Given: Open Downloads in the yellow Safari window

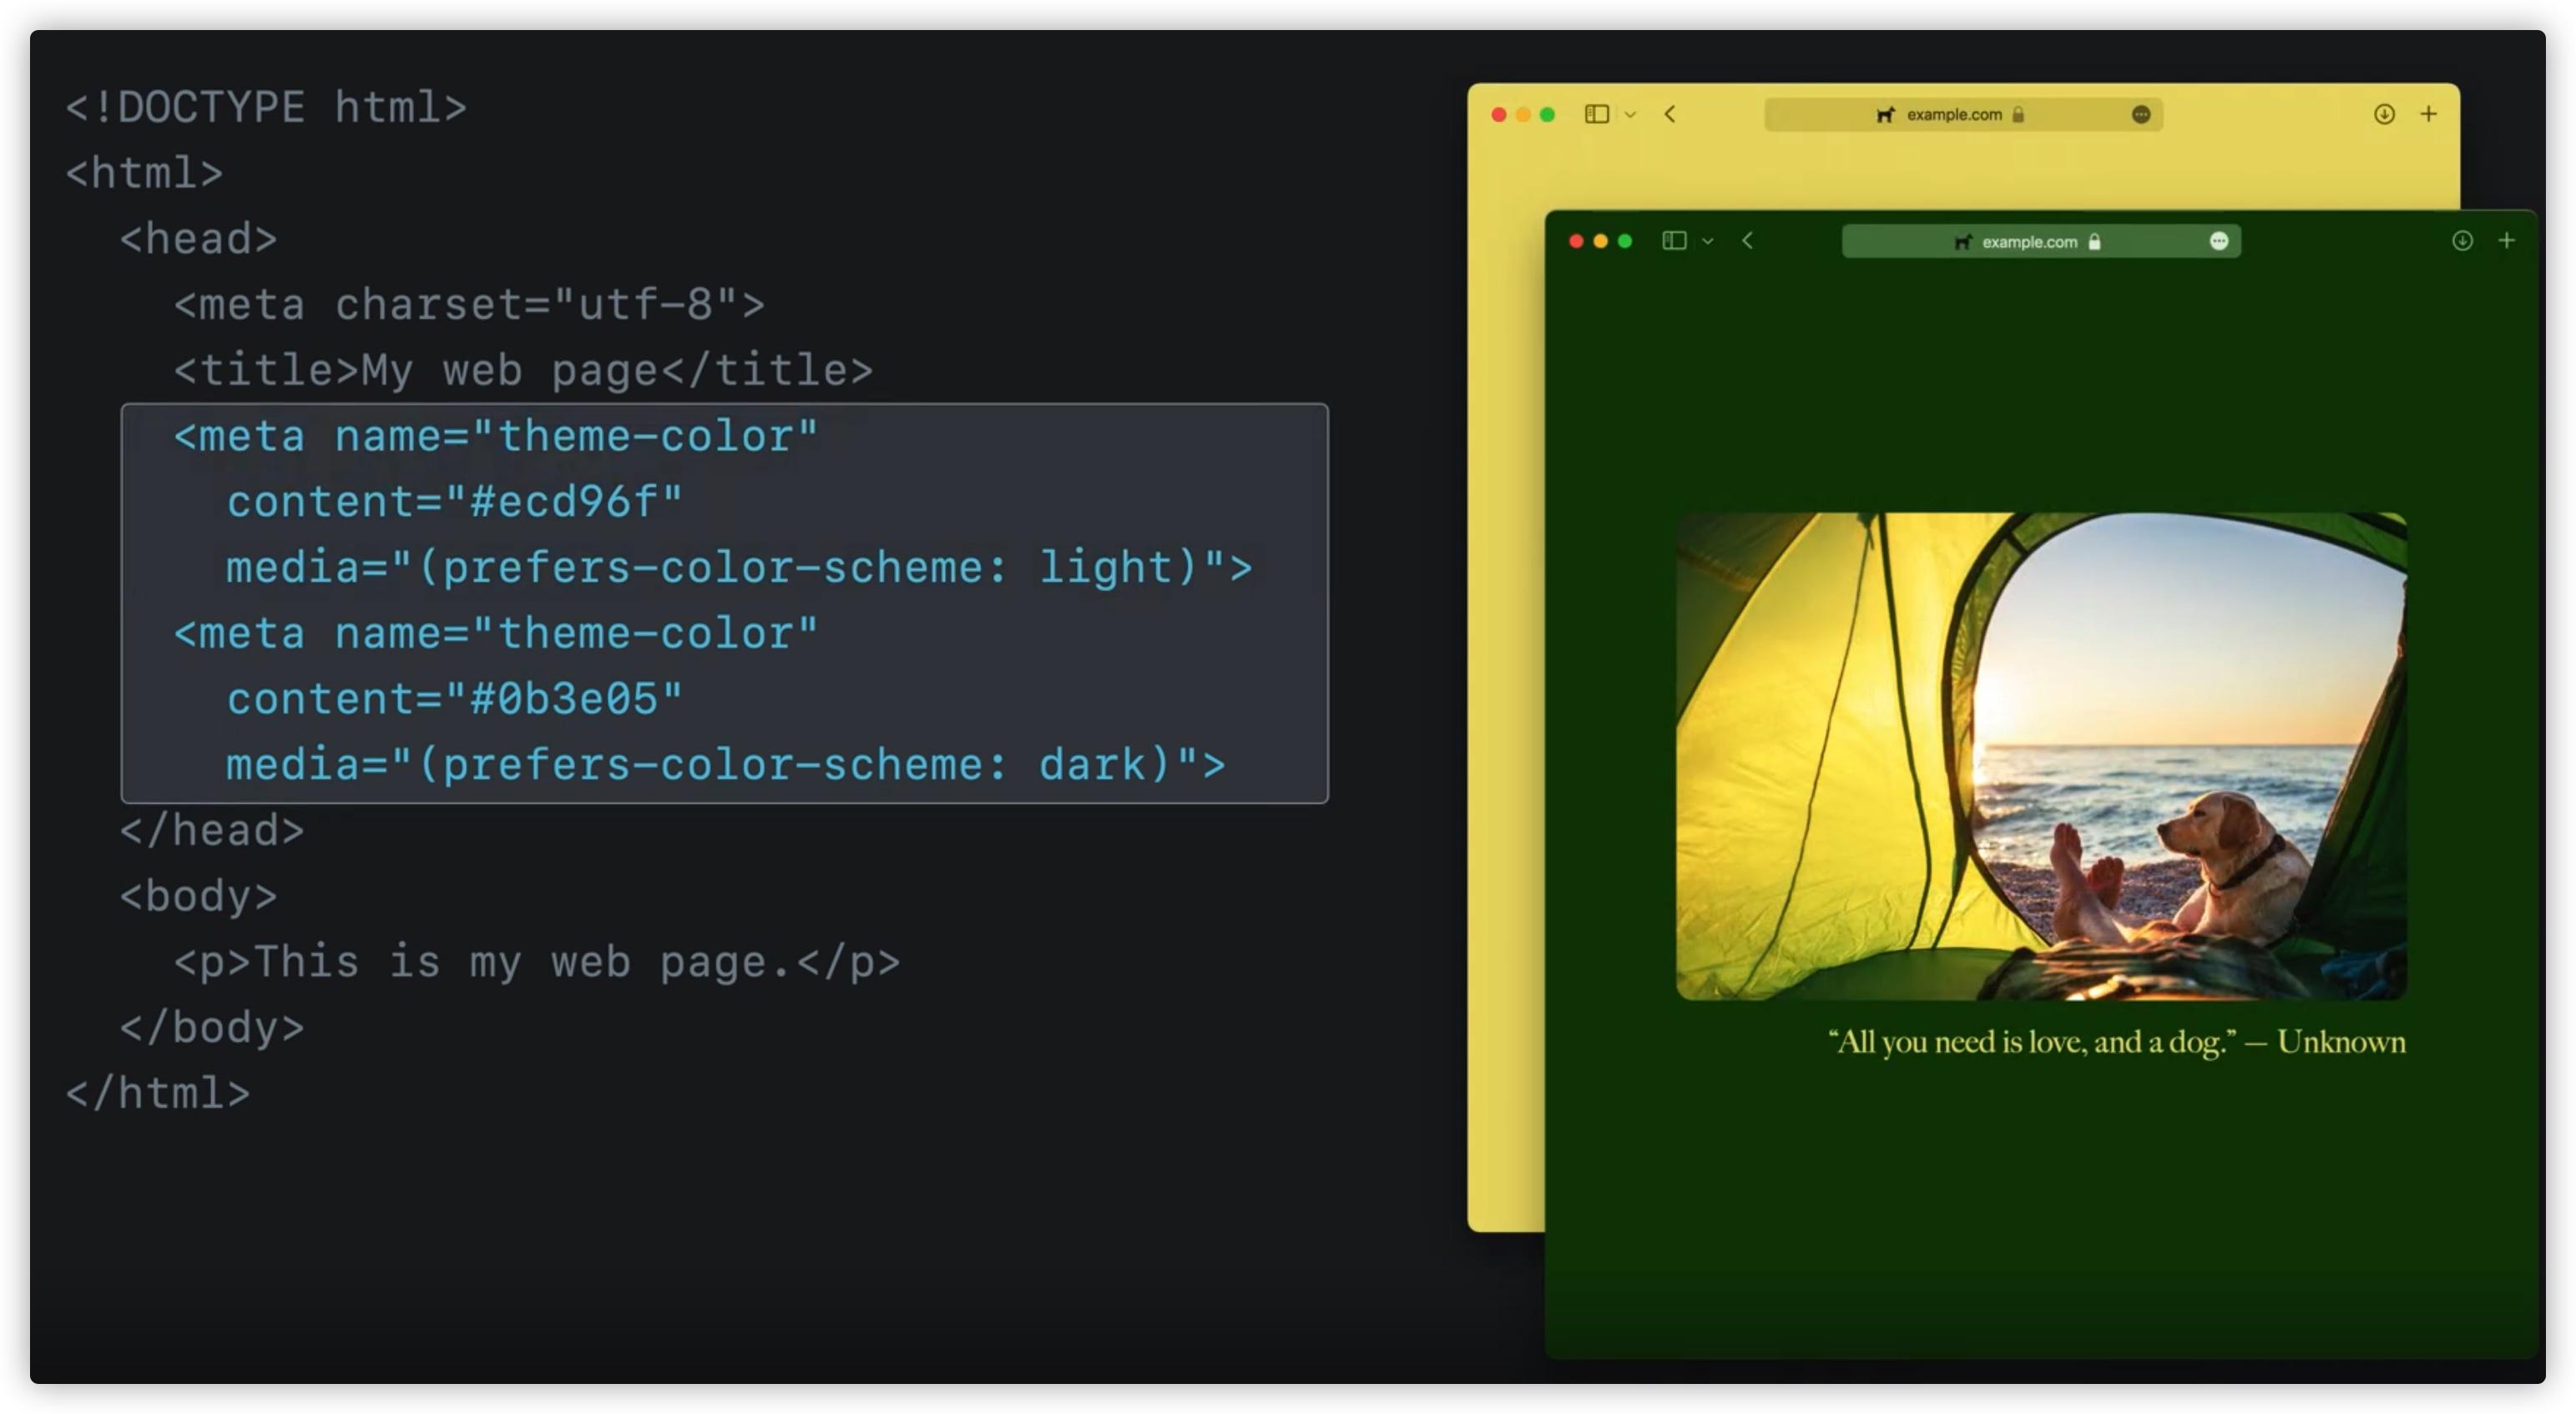Looking at the screenshot, I should [x=2384, y=114].
